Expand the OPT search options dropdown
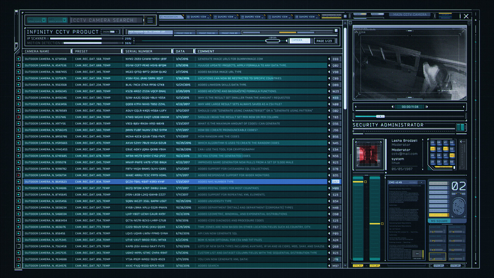The width and height of the screenshot is (494, 278). pos(64,20)
